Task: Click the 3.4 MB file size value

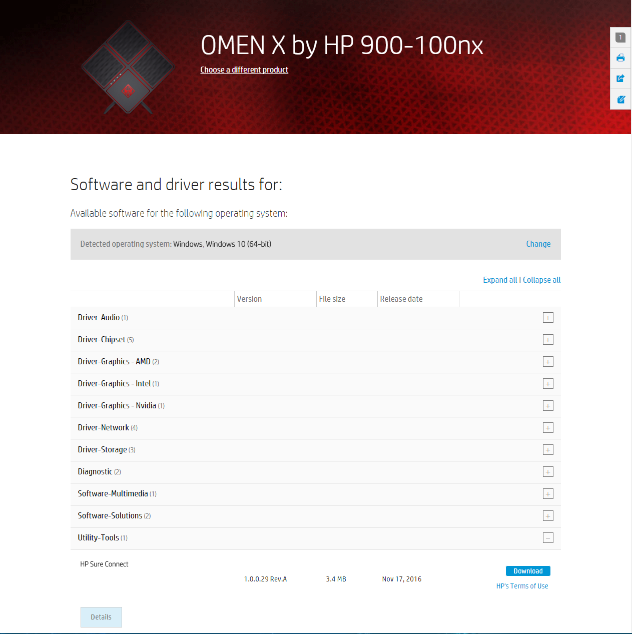Action: pyautogui.click(x=336, y=579)
